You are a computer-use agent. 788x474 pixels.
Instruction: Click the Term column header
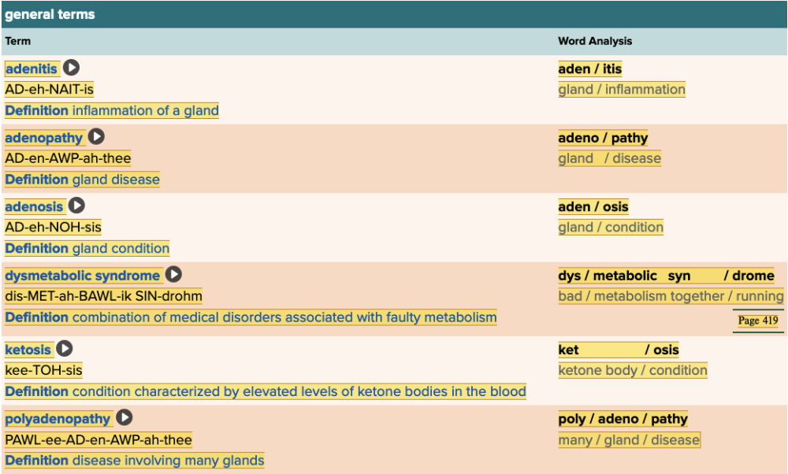tap(17, 41)
